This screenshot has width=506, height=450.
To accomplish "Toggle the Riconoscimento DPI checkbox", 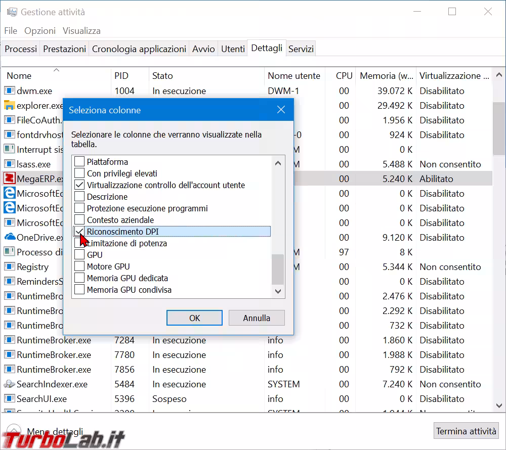I will point(79,232).
